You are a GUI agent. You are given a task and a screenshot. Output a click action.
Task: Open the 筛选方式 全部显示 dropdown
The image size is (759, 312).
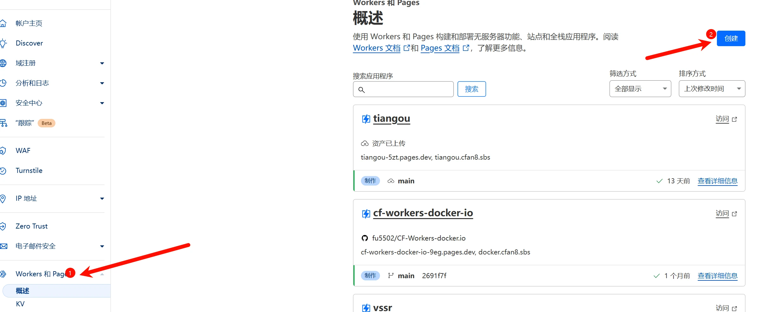(640, 89)
